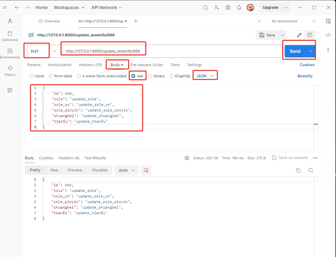Screen dimensions: 336x257
Task: Switch response view to Visualize
Action: [x=100, y=170]
